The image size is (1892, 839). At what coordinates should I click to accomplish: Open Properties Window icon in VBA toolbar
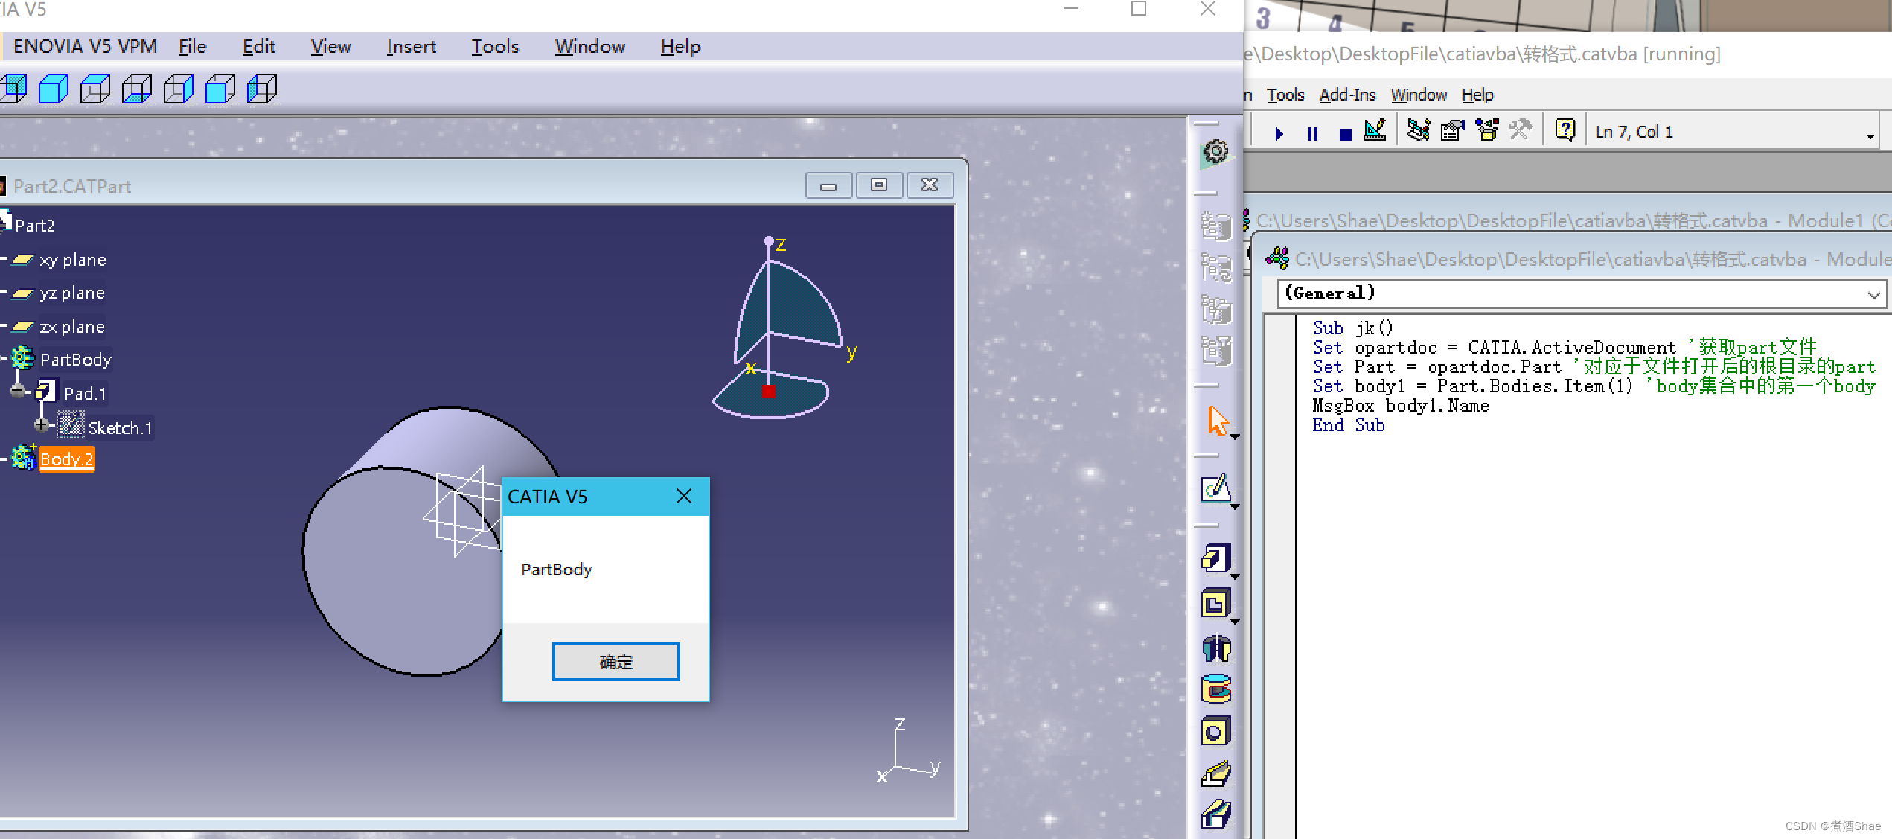1452,131
